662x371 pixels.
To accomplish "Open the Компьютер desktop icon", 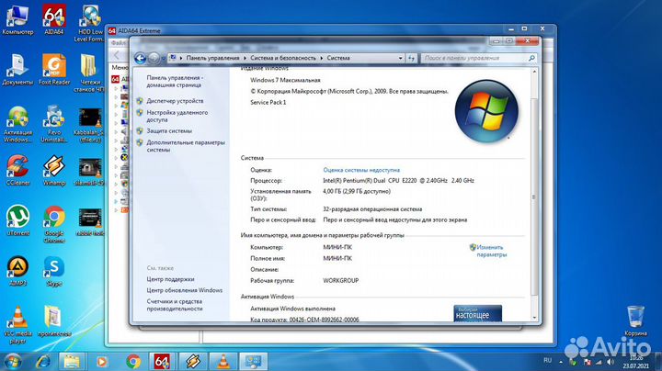I will (x=17, y=20).
